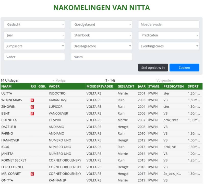The height and width of the screenshot is (188, 204).
Task: Open the BENT horse name
Action: click(5, 113)
